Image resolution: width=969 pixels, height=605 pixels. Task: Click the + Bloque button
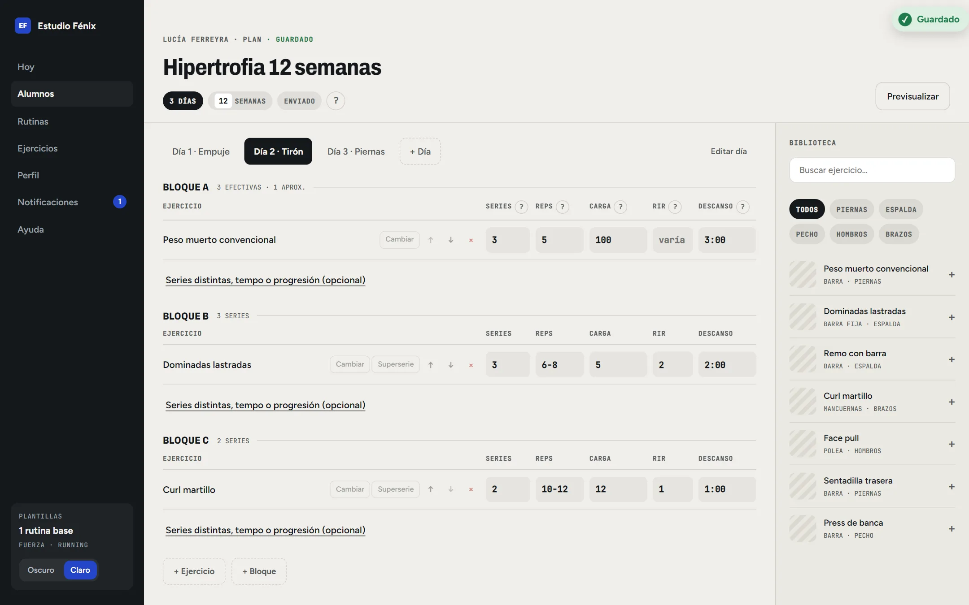tap(259, 571)
